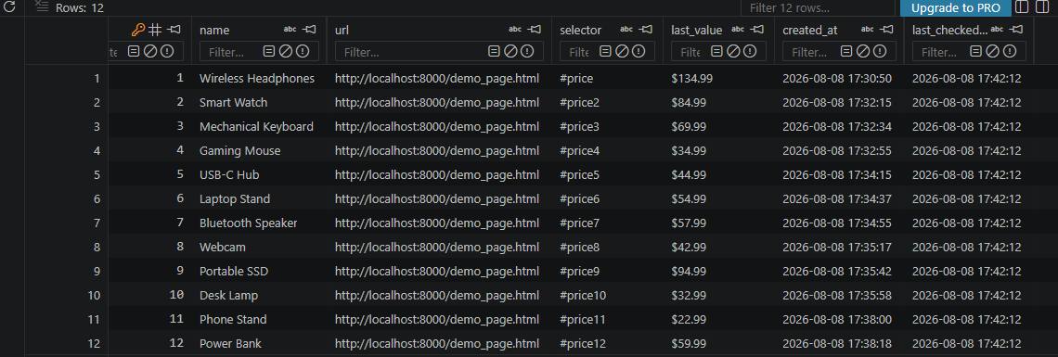Click the Upgrade to PRO button
The width and height of the screenshot is (1058, 357).
pos(955,8)
